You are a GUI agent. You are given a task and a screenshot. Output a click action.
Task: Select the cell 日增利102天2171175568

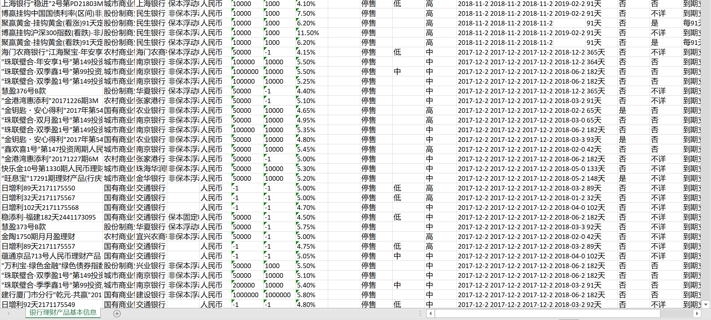tap(52, 208)
